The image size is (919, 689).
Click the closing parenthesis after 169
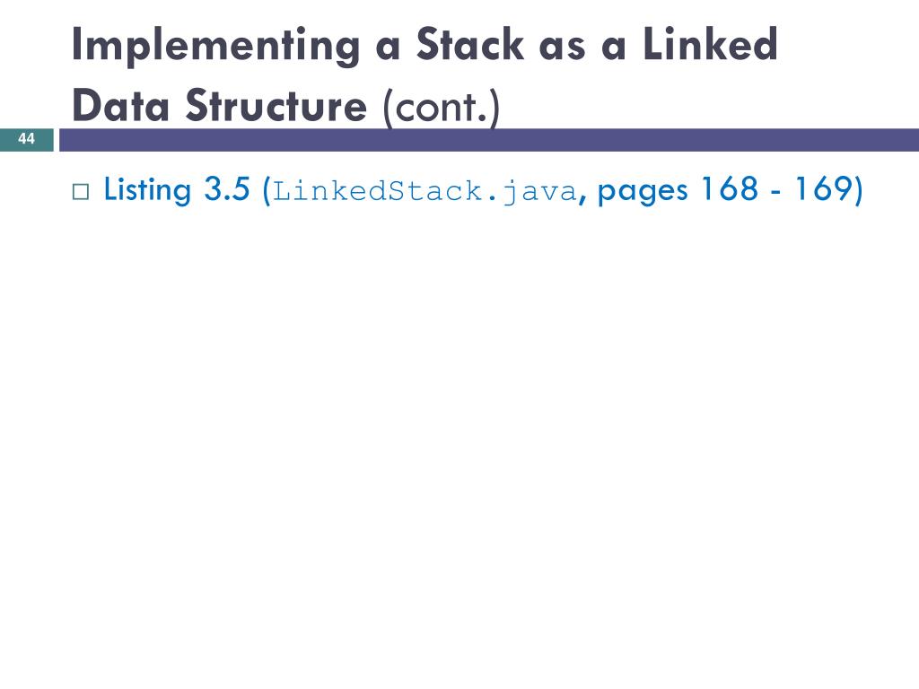click(x=857, y=190)
